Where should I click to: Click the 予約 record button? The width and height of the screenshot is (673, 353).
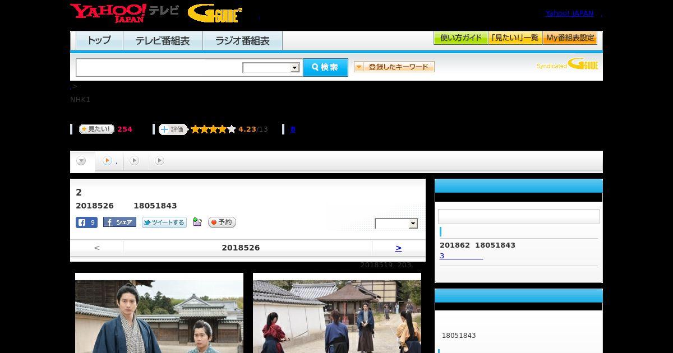pyautogui.click(x=222, y=222)
